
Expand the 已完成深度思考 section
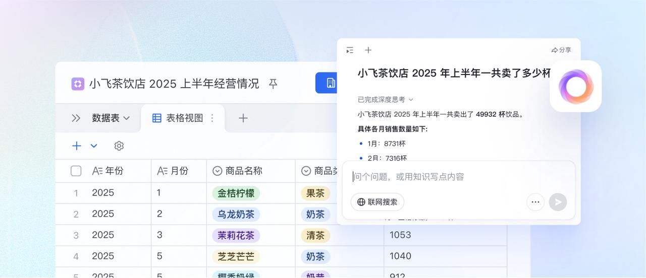tap(386, 100)
